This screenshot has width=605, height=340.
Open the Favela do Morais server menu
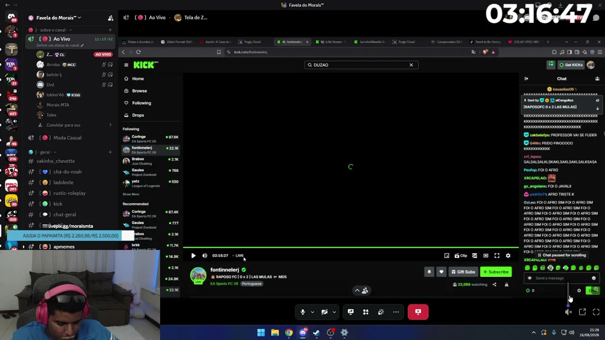[x=54, y=18]
